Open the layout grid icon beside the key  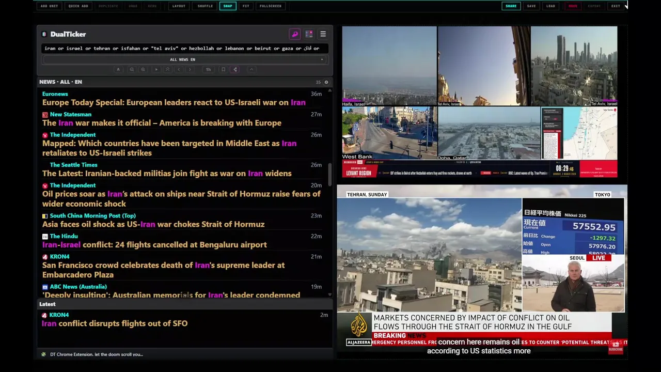[x=309, y=34]
